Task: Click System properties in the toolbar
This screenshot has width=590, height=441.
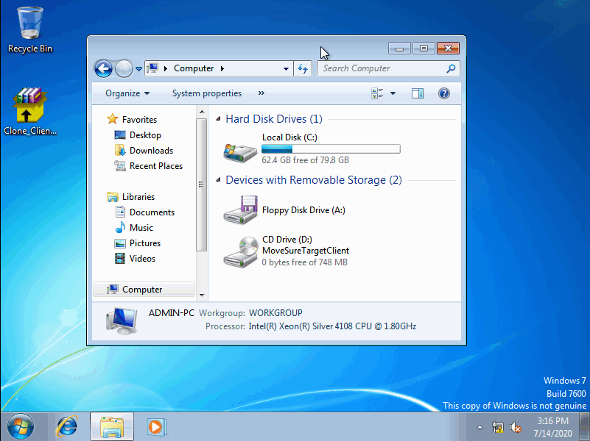Action: 206,93
